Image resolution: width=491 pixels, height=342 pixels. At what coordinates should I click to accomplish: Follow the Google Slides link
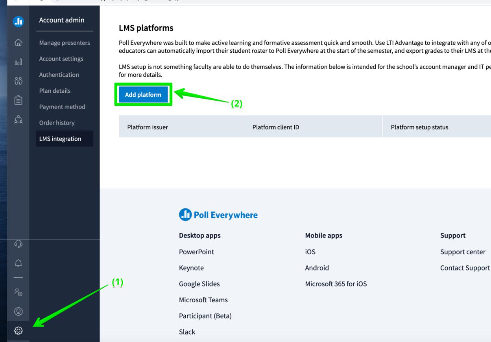pyautogui.click(x=199, y=284)
